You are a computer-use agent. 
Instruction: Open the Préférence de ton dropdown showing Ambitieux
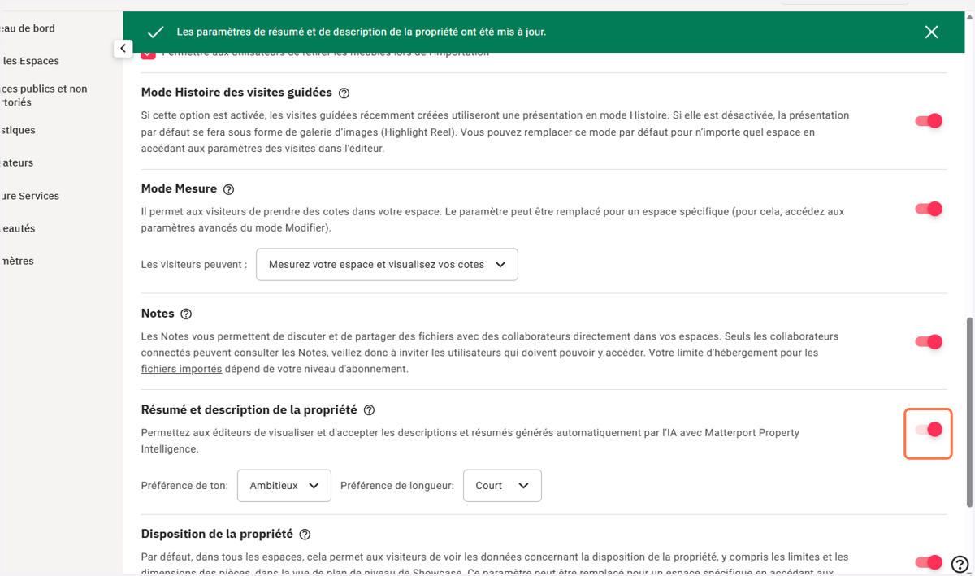(x=284, y=486)
